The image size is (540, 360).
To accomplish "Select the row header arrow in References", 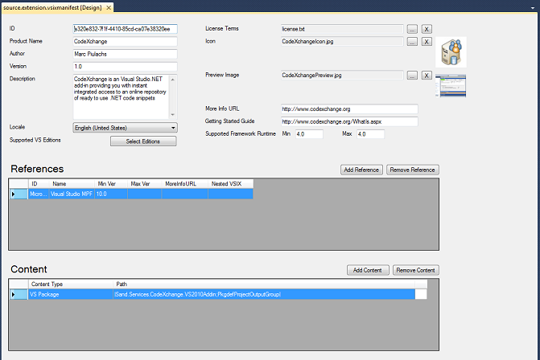I will [19, 194].
